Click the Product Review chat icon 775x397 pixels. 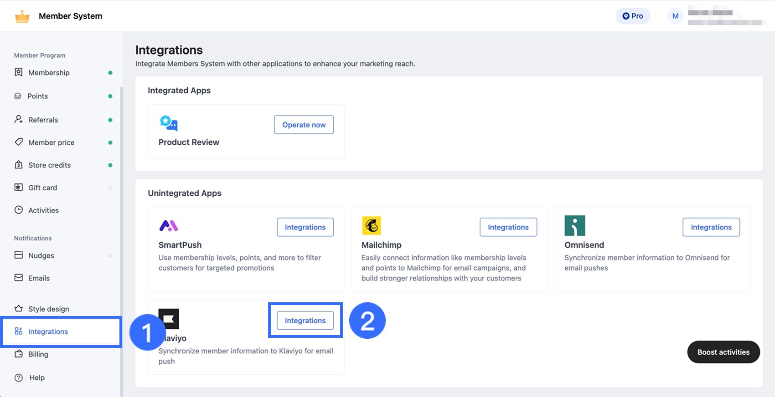coord(168,123)
